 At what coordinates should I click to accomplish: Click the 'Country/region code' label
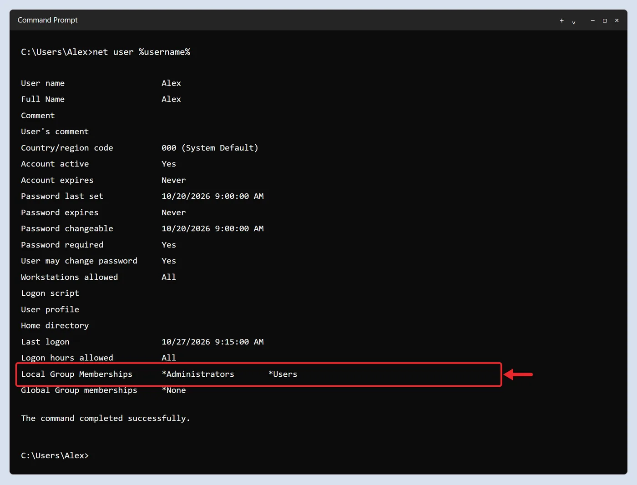coord(67,148)
